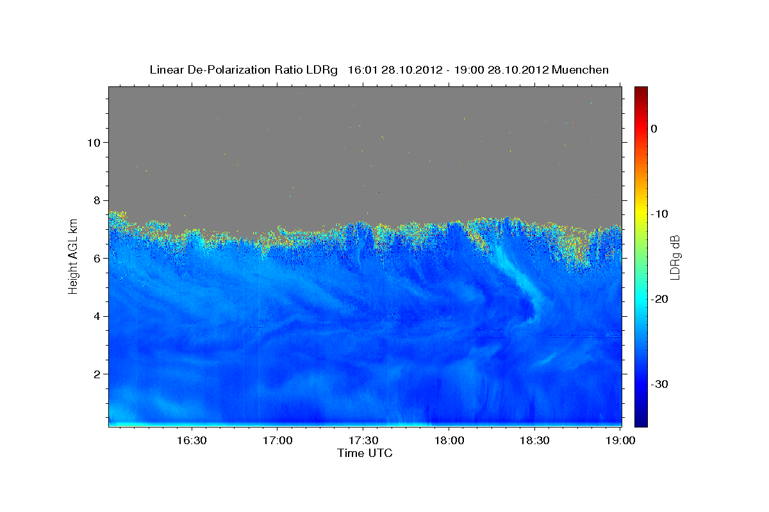Click the 16:30 time tick label
Screen dimensions: 769x512
point(191,440)
